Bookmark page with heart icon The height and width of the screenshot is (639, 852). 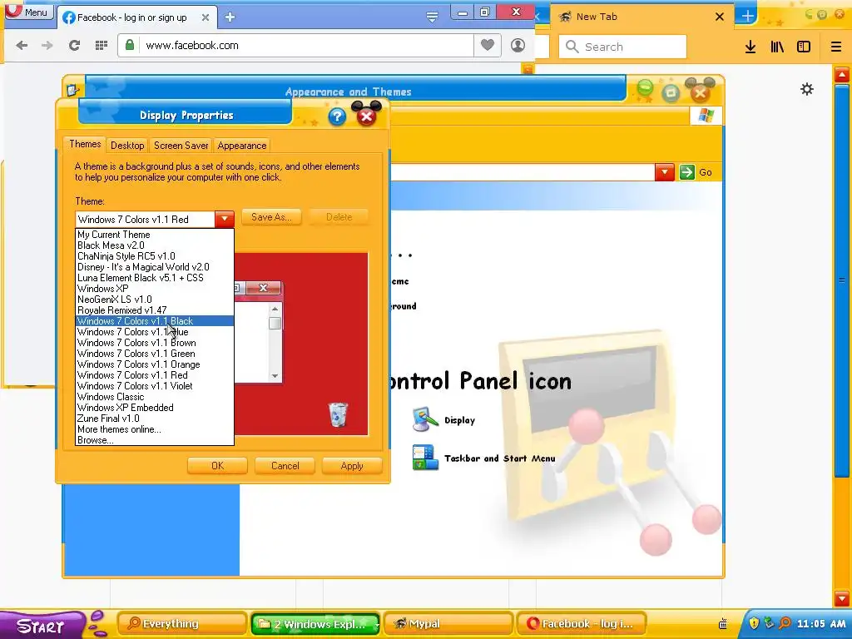pyautogui.click(x=488, y=45)
